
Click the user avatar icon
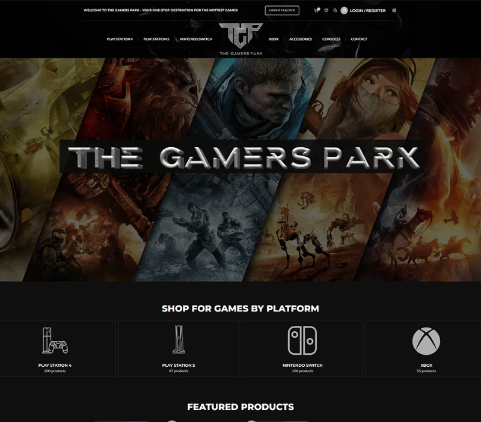coord(344,10)
